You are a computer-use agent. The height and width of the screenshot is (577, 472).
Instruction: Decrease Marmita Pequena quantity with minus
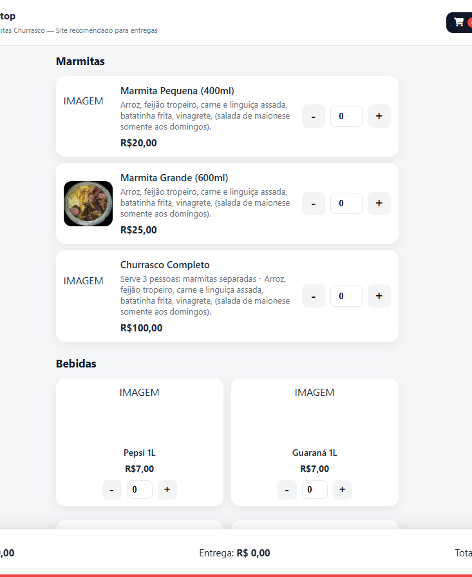314,116
